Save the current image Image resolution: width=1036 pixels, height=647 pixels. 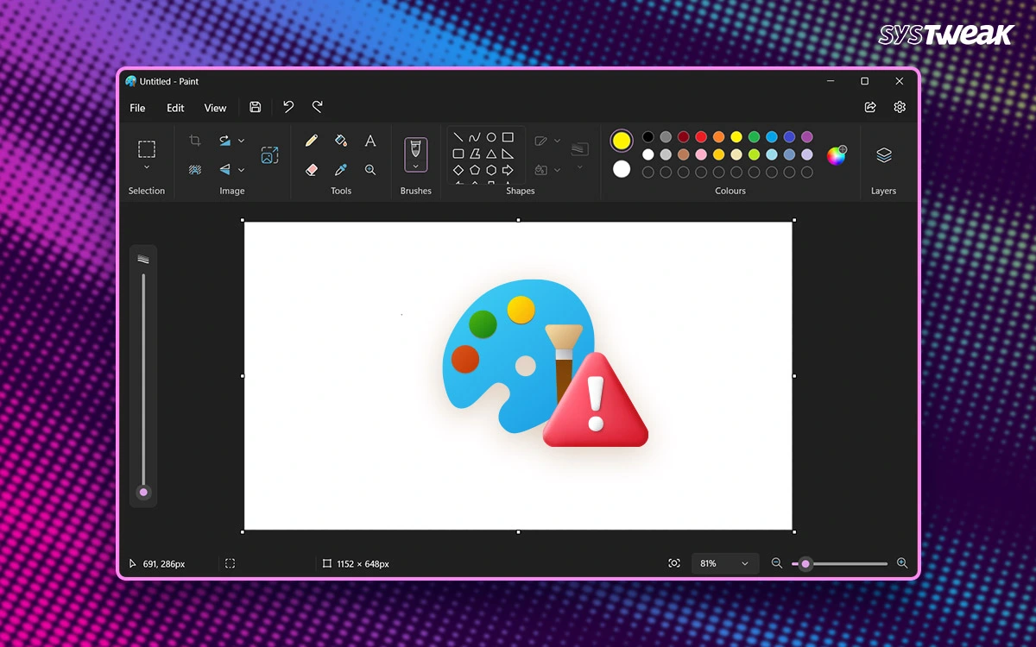(x=255, y=106)
